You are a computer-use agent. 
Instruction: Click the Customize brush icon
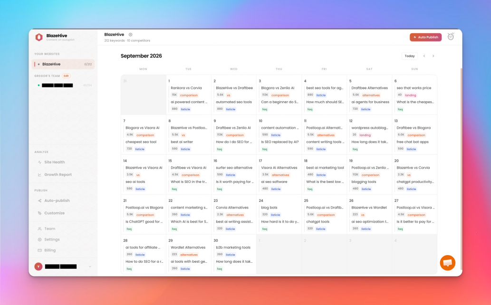tap(40, 213)
